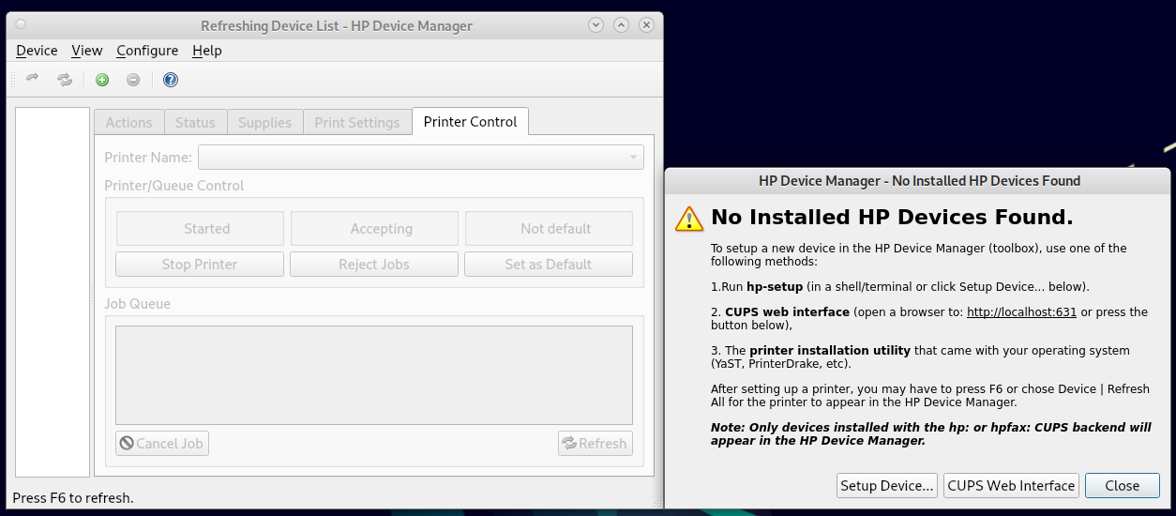The image size is (1176, 516).
Task: Click the Set as Default button
Action: click(549, 265)
